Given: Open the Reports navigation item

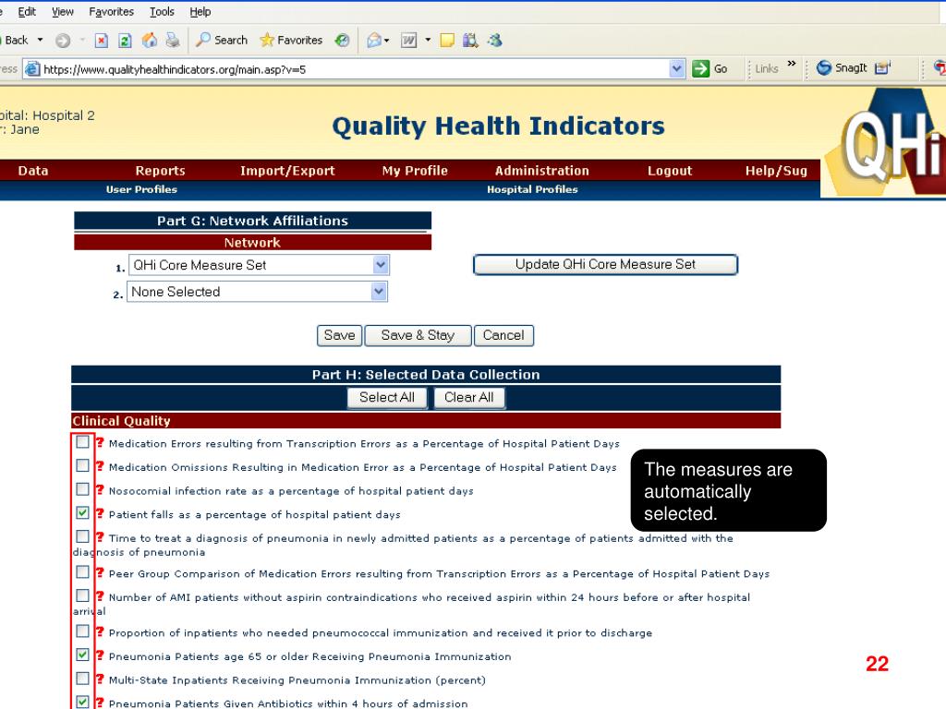Looking at the screenshot, I should [160, 171].
